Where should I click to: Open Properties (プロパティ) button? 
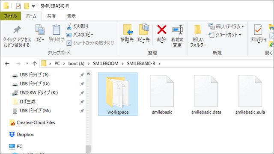click(258, 34)
